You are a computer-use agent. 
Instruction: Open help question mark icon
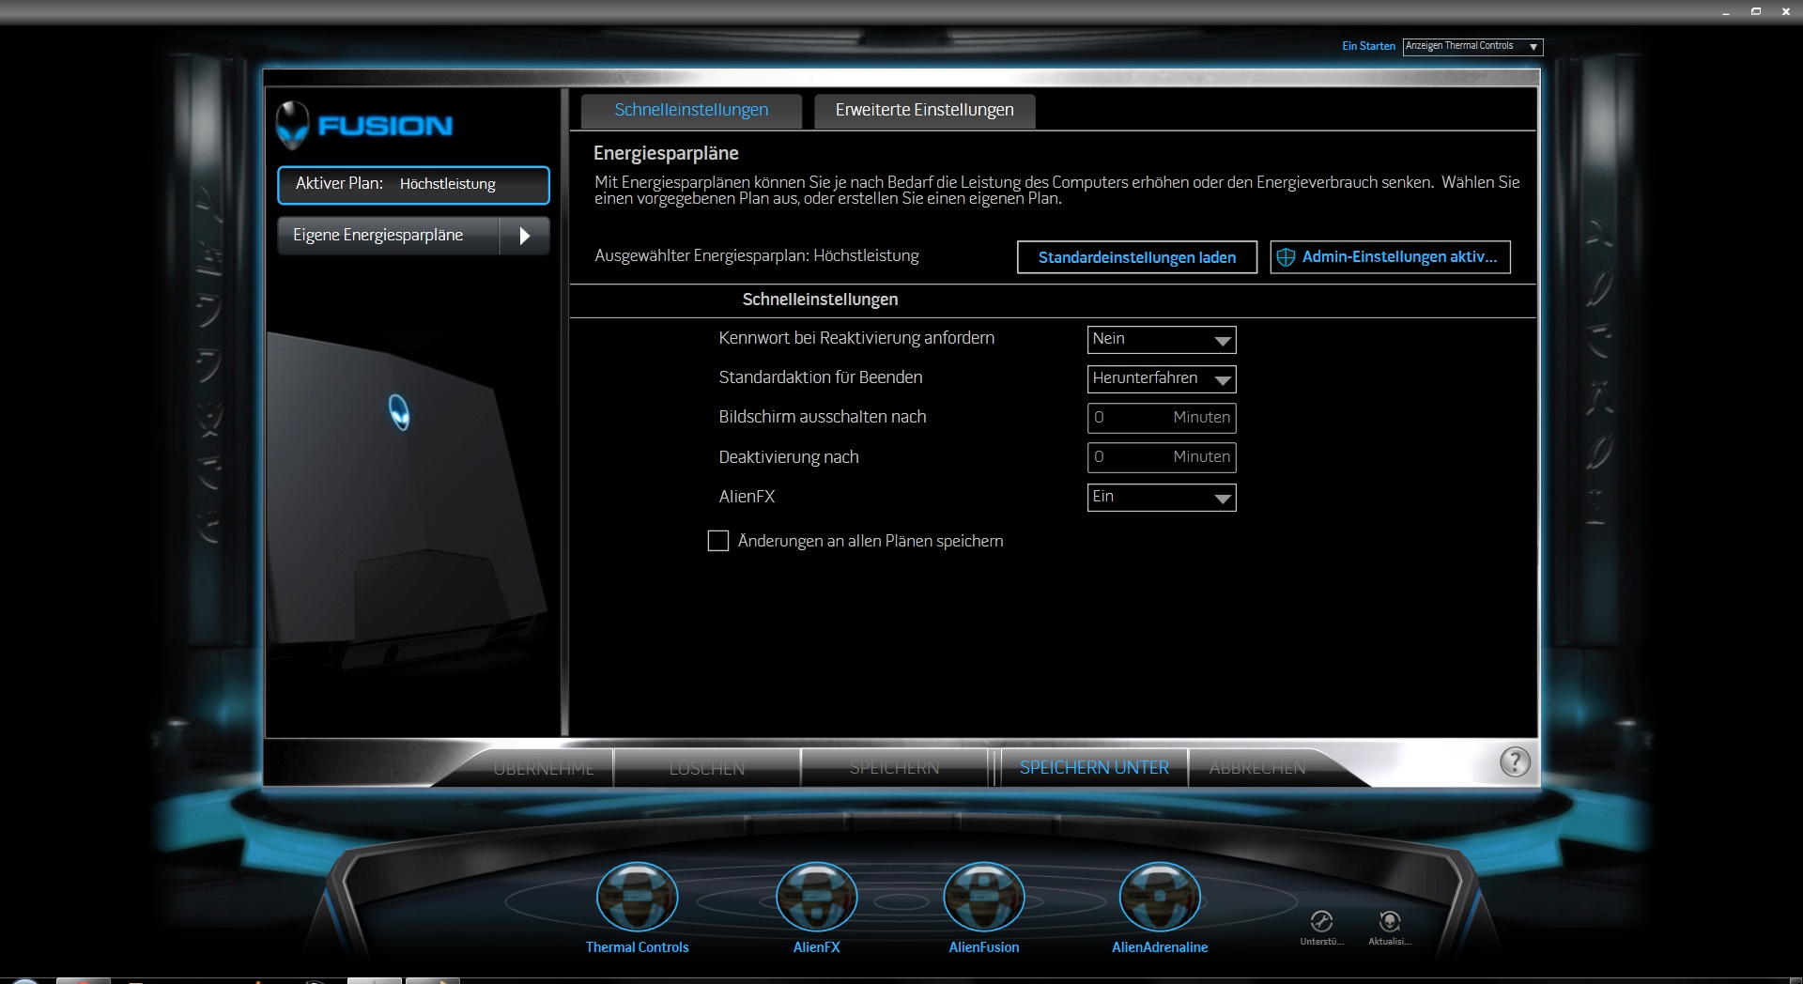point(1515,761)
